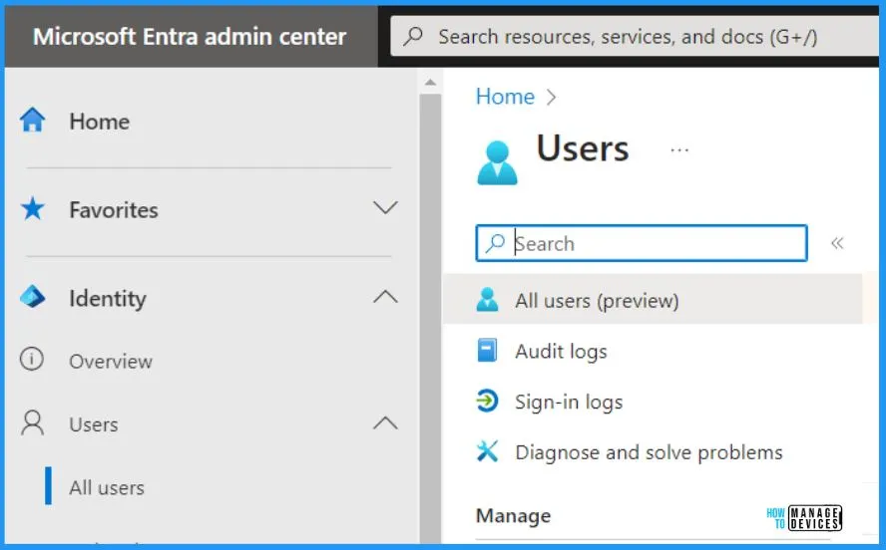Viewport: 886px width, 550px height.
Task: Click the Audit logs book icon
Action: pyautogui.click(x=487, y=350)
